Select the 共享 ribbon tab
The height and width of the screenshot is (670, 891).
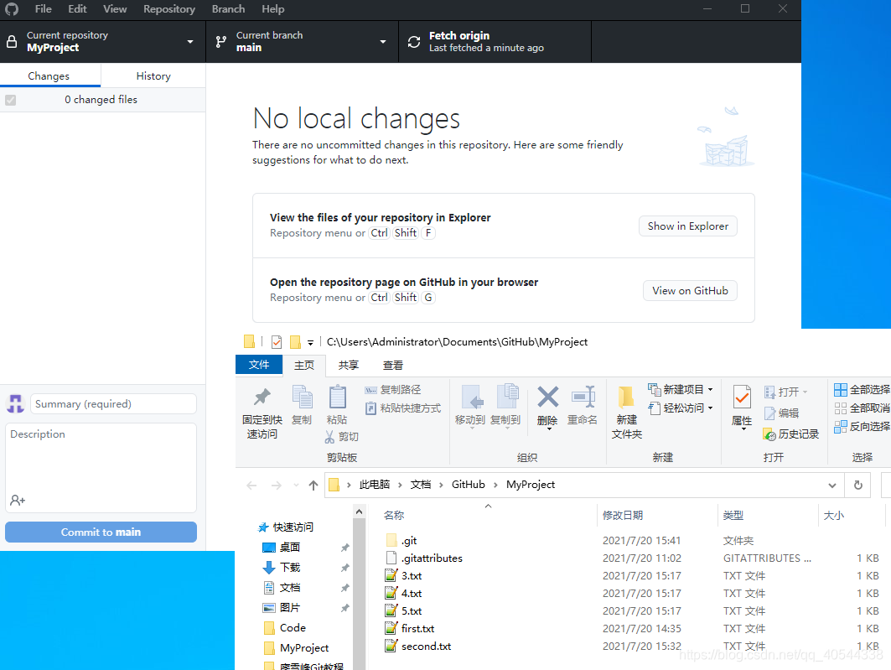click(349, 365)
